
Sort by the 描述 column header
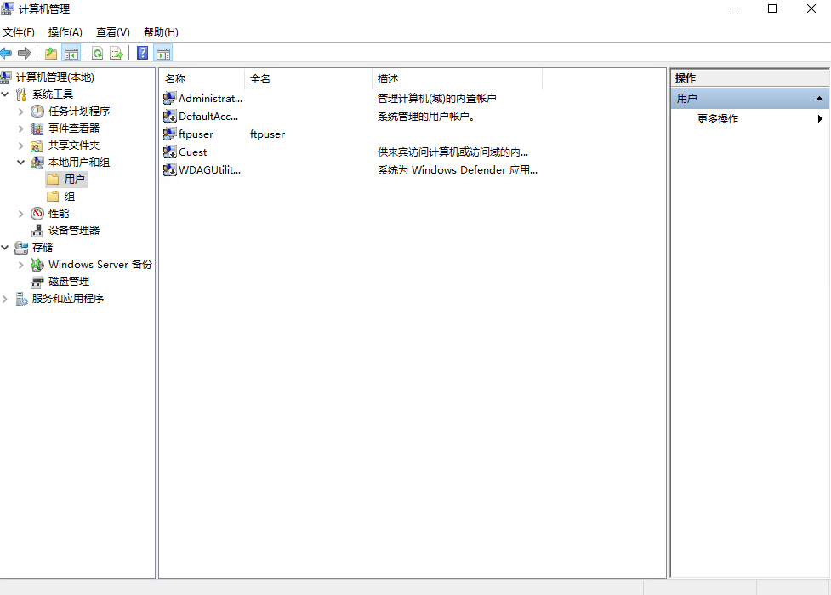coord(457,79)
